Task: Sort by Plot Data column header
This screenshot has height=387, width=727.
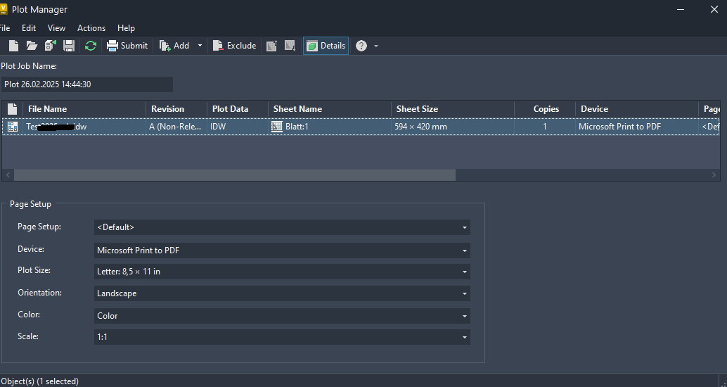Action: click(x=238, y=109)
